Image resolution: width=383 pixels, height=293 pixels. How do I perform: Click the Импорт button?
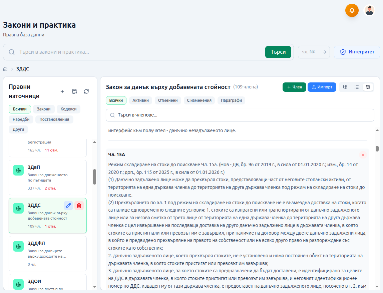[322, 87]
